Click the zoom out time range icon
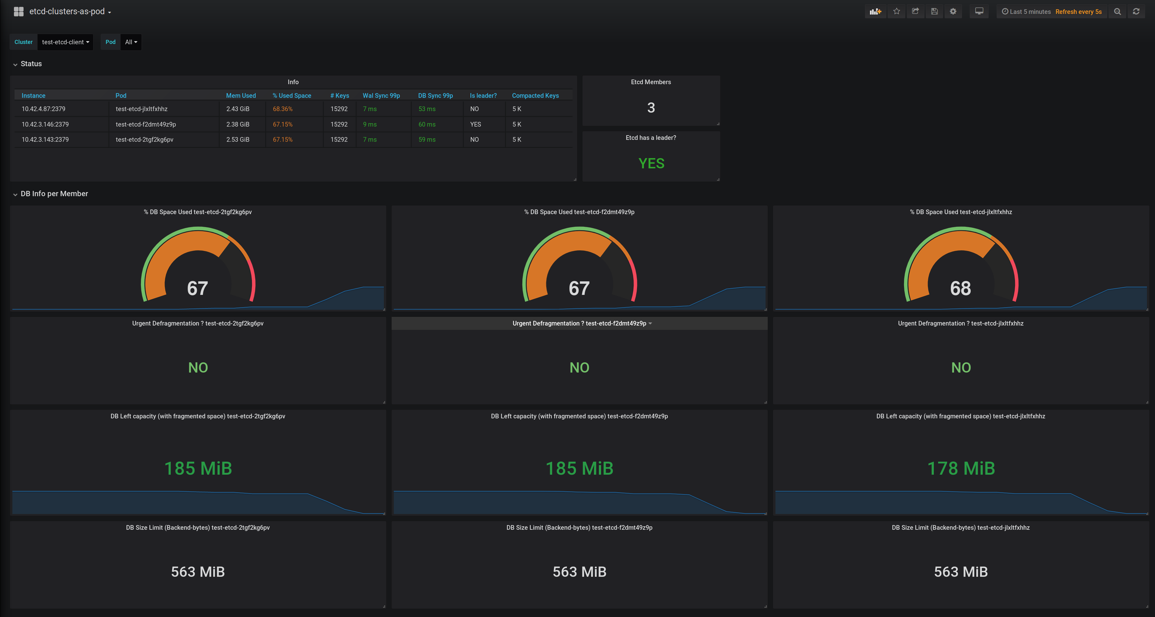Viewport: 1155px width, 617px height. [1117, 12]
